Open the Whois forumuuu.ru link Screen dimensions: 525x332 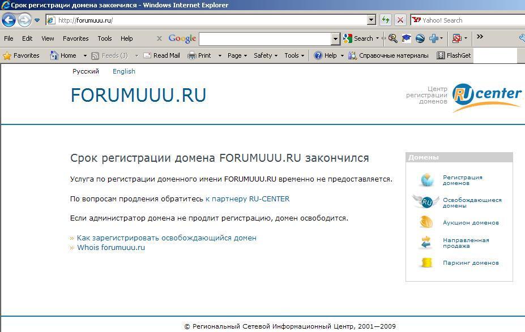pos(111,248)
